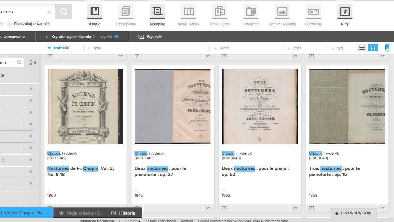Choose the Druki ulotne category
Image resolution: width=394 pixels, height=222 pixels.
pos(219,11)
